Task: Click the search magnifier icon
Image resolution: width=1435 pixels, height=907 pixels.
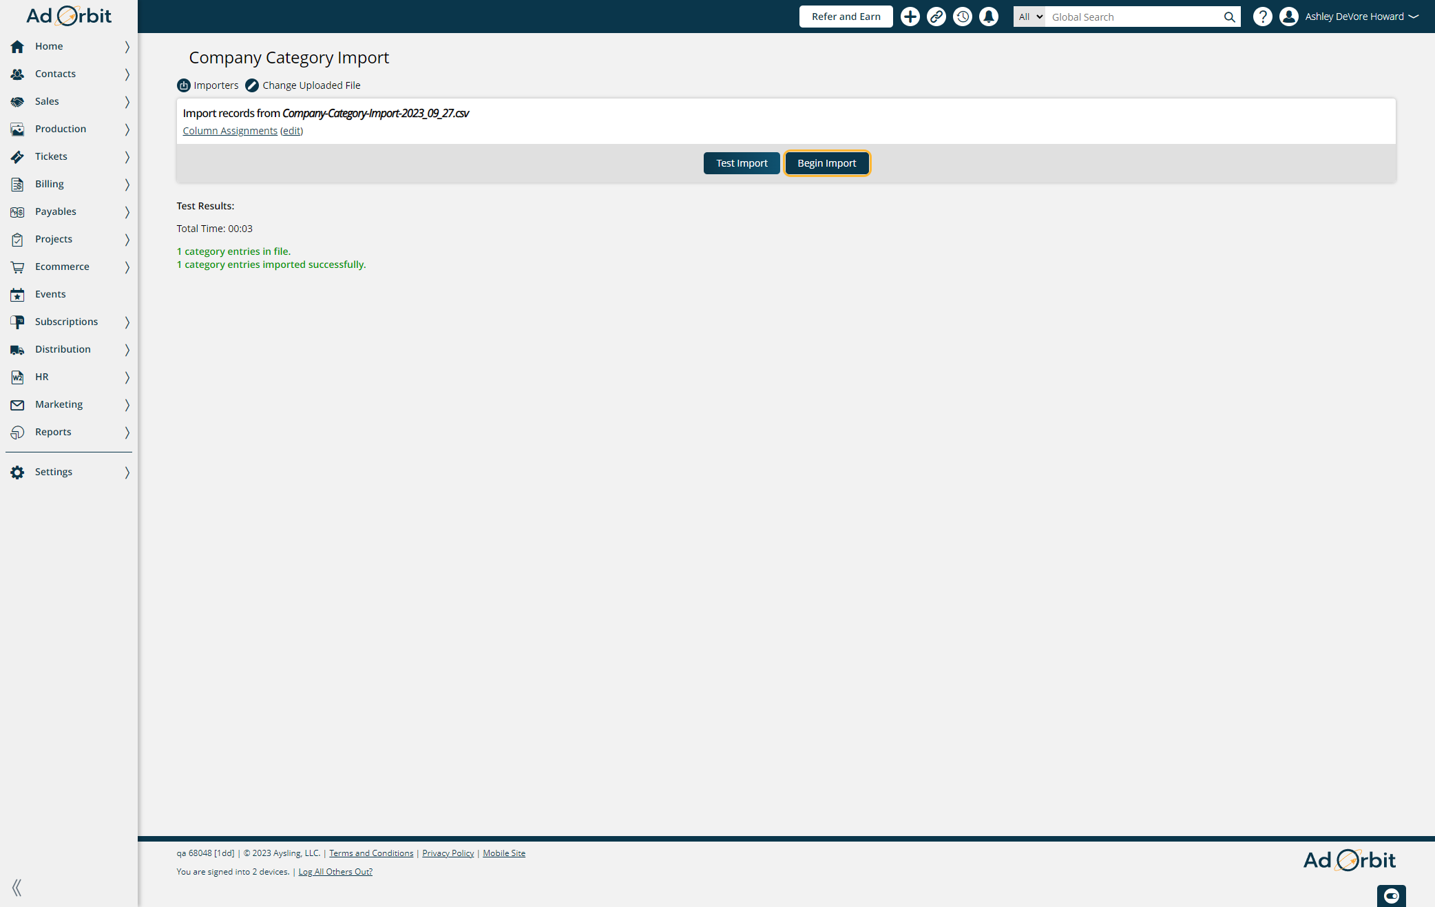Action: pos(1229,17)
